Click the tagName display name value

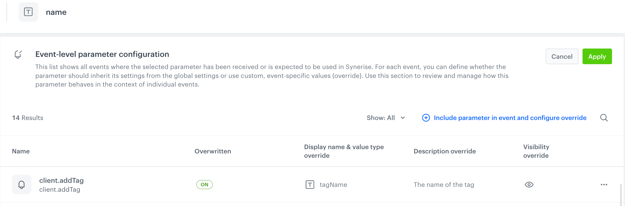333,185
